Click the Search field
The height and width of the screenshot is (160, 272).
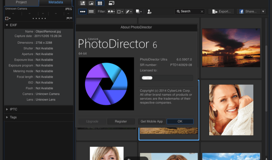coord(189,11)
